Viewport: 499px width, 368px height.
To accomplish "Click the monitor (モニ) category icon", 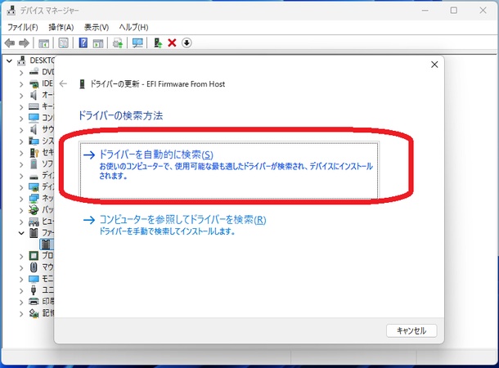I will click(x=34, y=279).
